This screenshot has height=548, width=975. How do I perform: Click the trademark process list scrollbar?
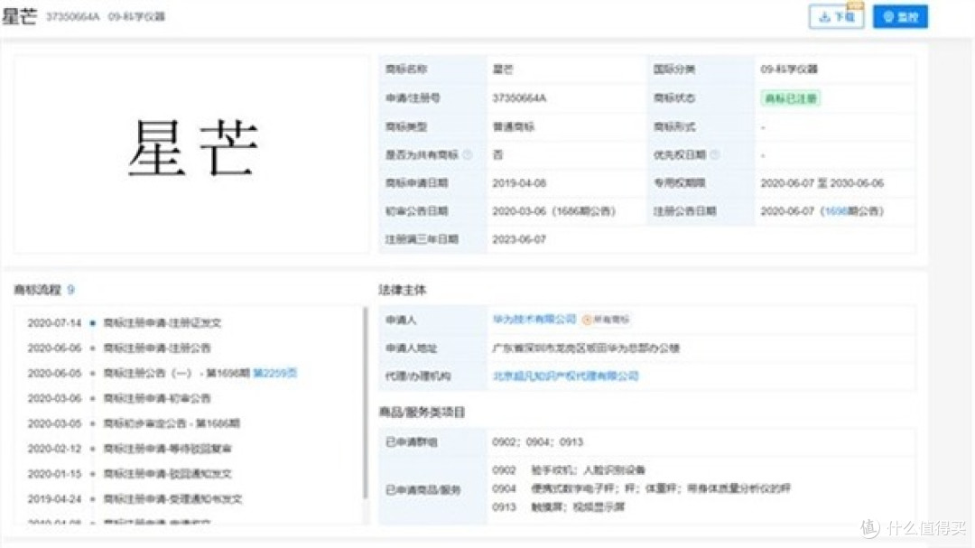365,403
